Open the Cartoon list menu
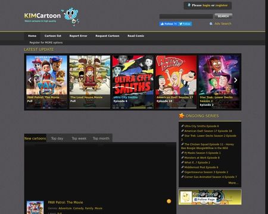 [x=53, y=36]
